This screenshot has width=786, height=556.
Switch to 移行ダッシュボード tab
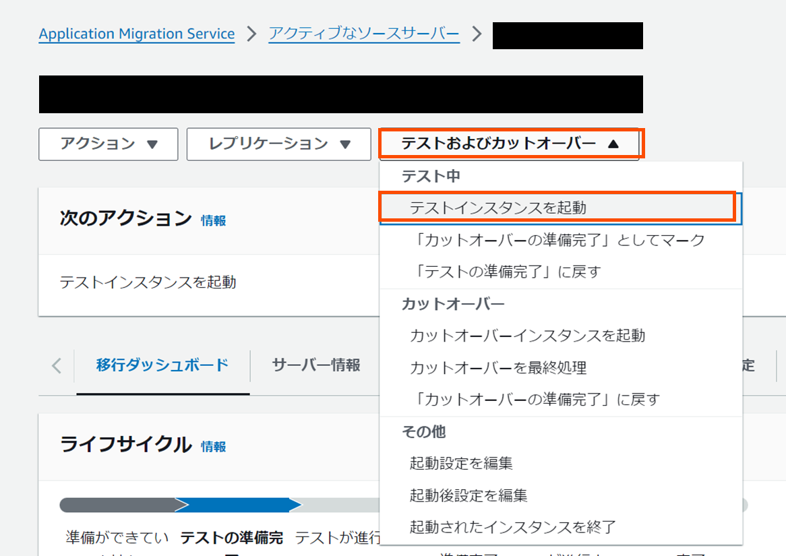(162, 365)
